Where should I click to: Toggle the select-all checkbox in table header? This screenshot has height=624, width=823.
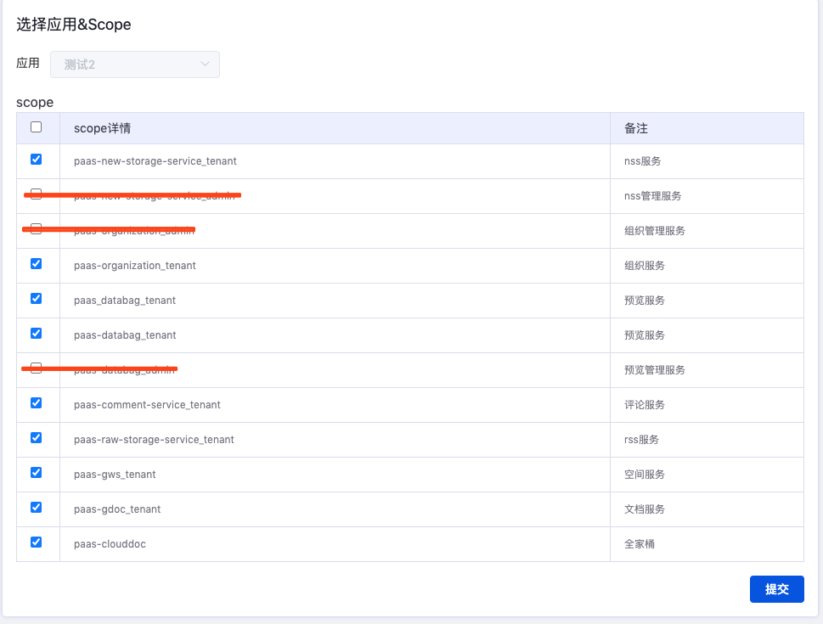pos(37,127)
